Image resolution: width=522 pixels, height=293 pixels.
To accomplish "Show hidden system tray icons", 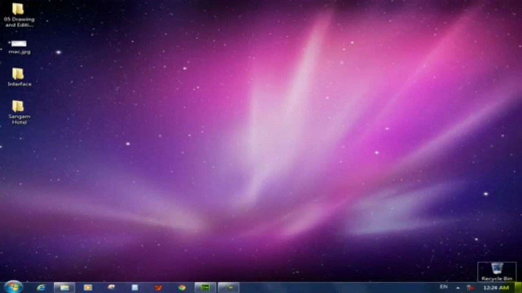I will pyautogui.click(x=458, y=287).
